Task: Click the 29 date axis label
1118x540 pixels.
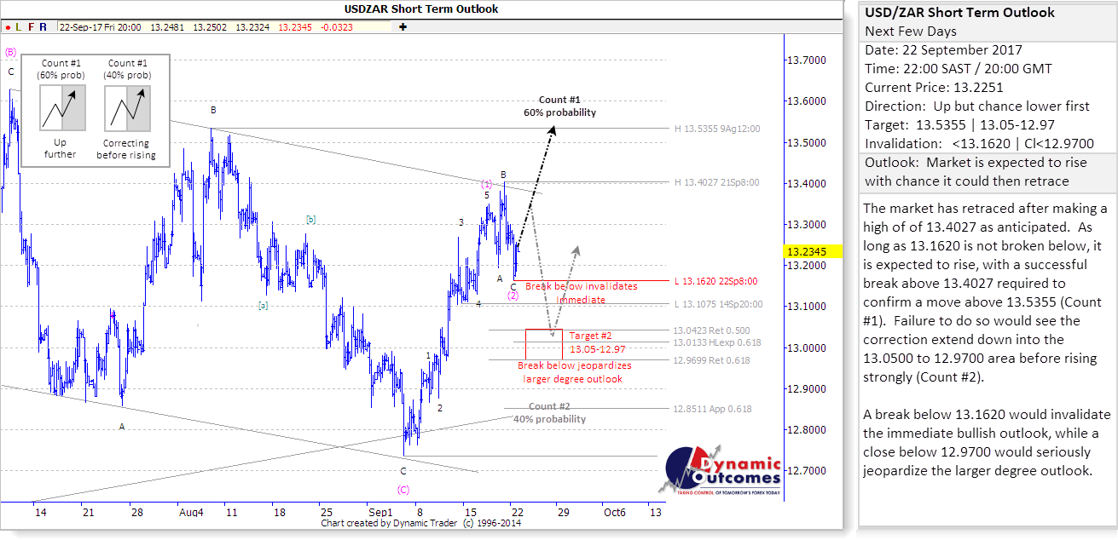Action: tap(562, 513)
